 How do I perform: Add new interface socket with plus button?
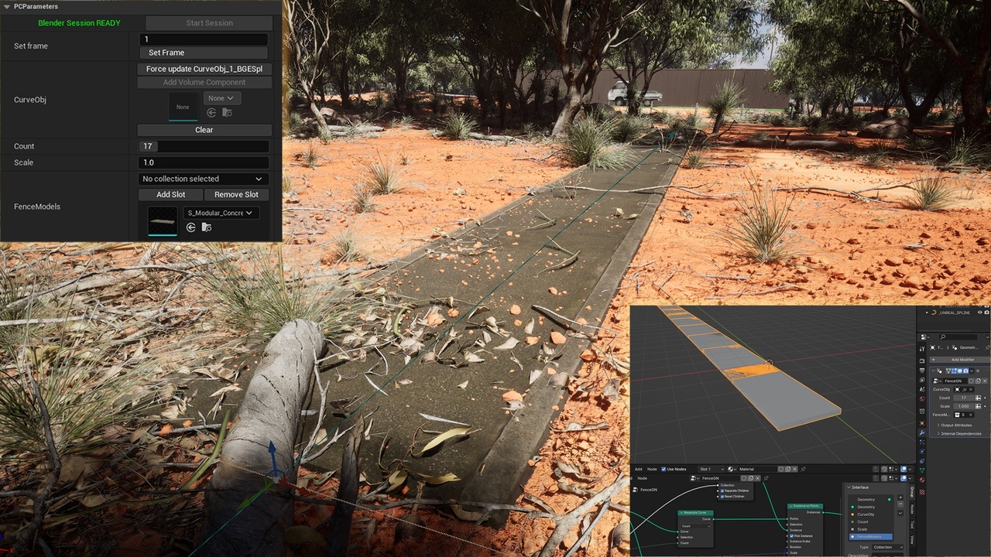click(x=900, y=497)
